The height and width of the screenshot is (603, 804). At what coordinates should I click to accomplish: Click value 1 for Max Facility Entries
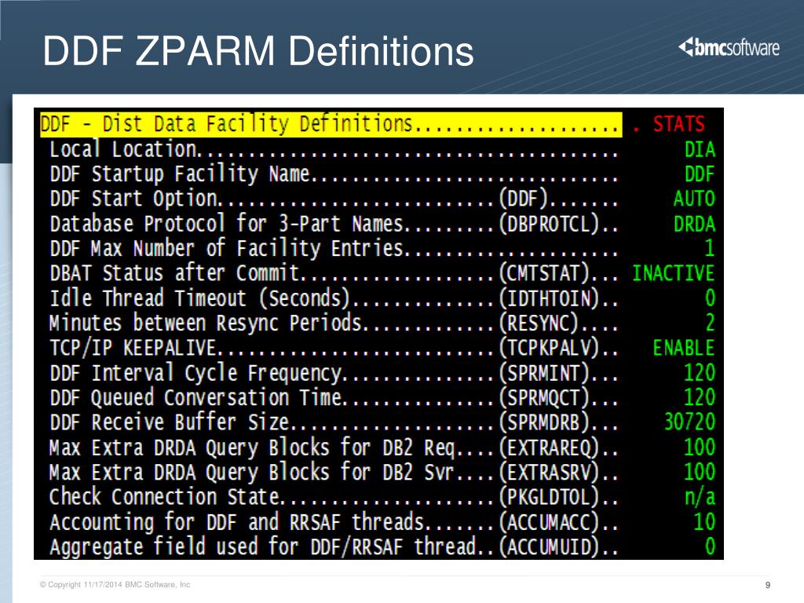710,248
